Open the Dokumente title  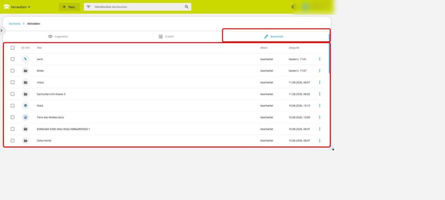click(x=44, y=141)
